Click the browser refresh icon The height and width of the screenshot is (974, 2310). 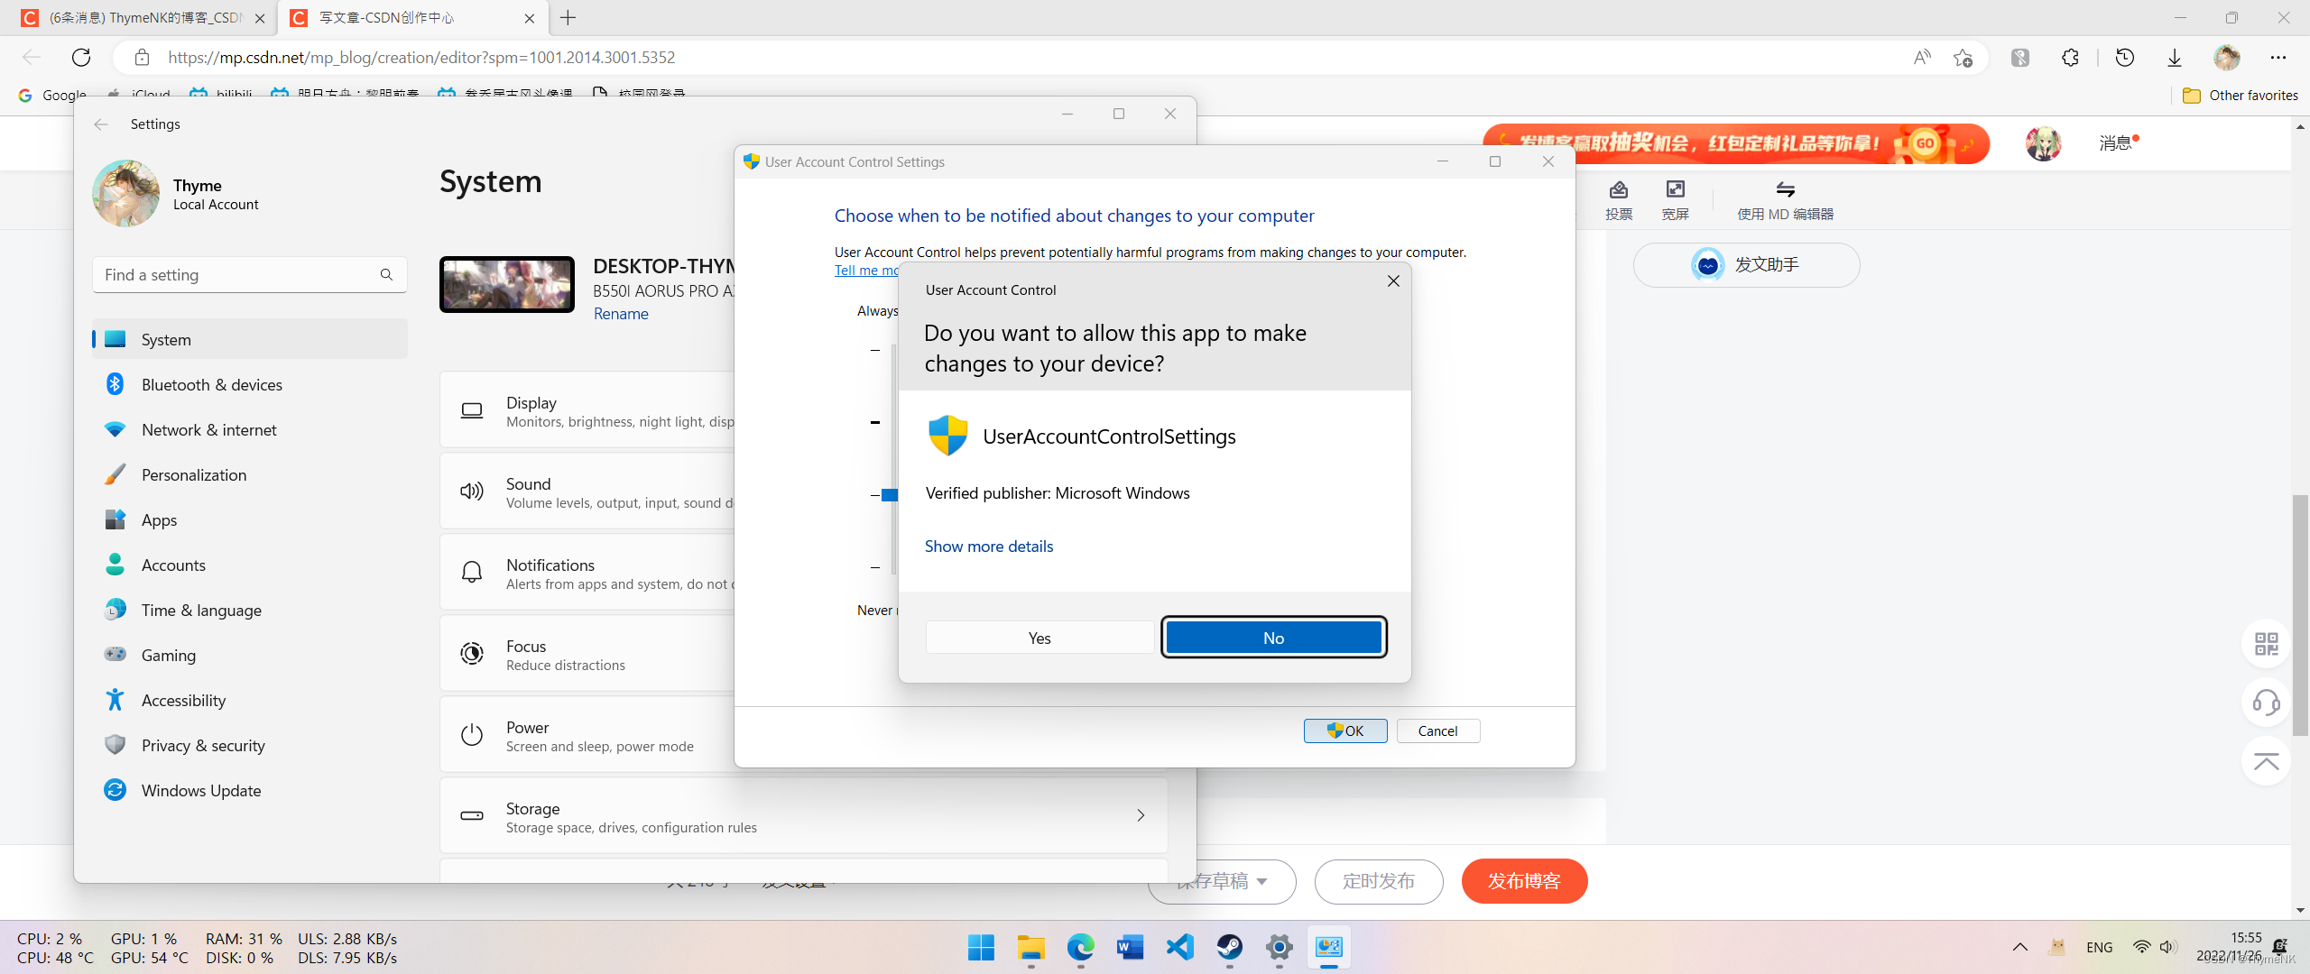81,58
